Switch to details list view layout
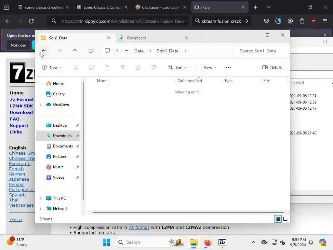The width and height of the screenshot is (333, 250). click(278, 219)
